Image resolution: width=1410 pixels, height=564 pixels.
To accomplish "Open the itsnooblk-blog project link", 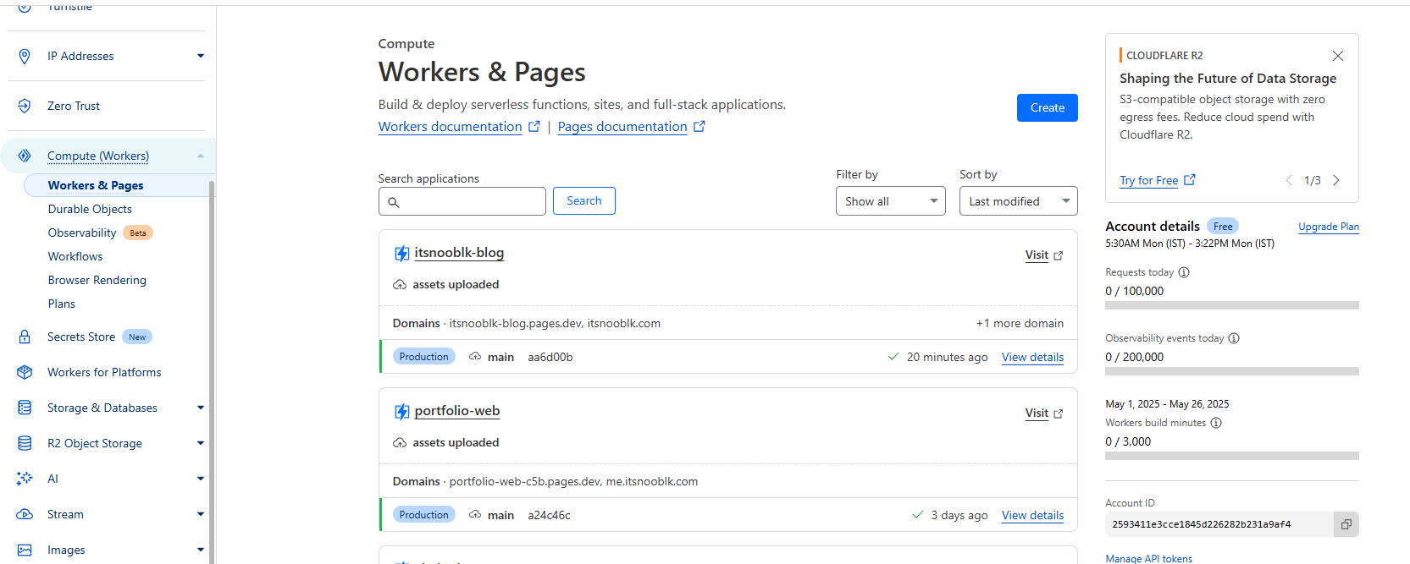I will tap(459, 253).
